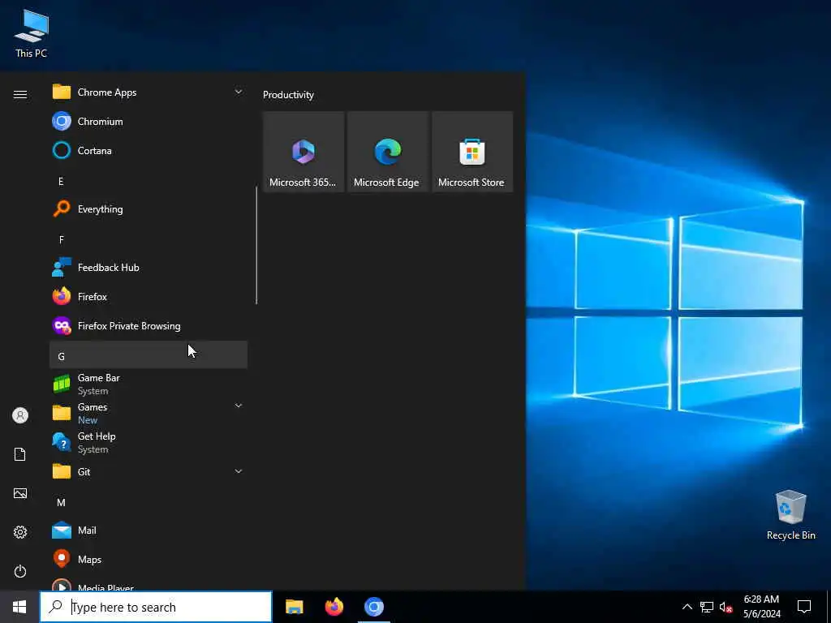Open Documents from the Start sidebar
This screenshot has width=831, height=623.
pyautogui.click(x=20, y=454)
